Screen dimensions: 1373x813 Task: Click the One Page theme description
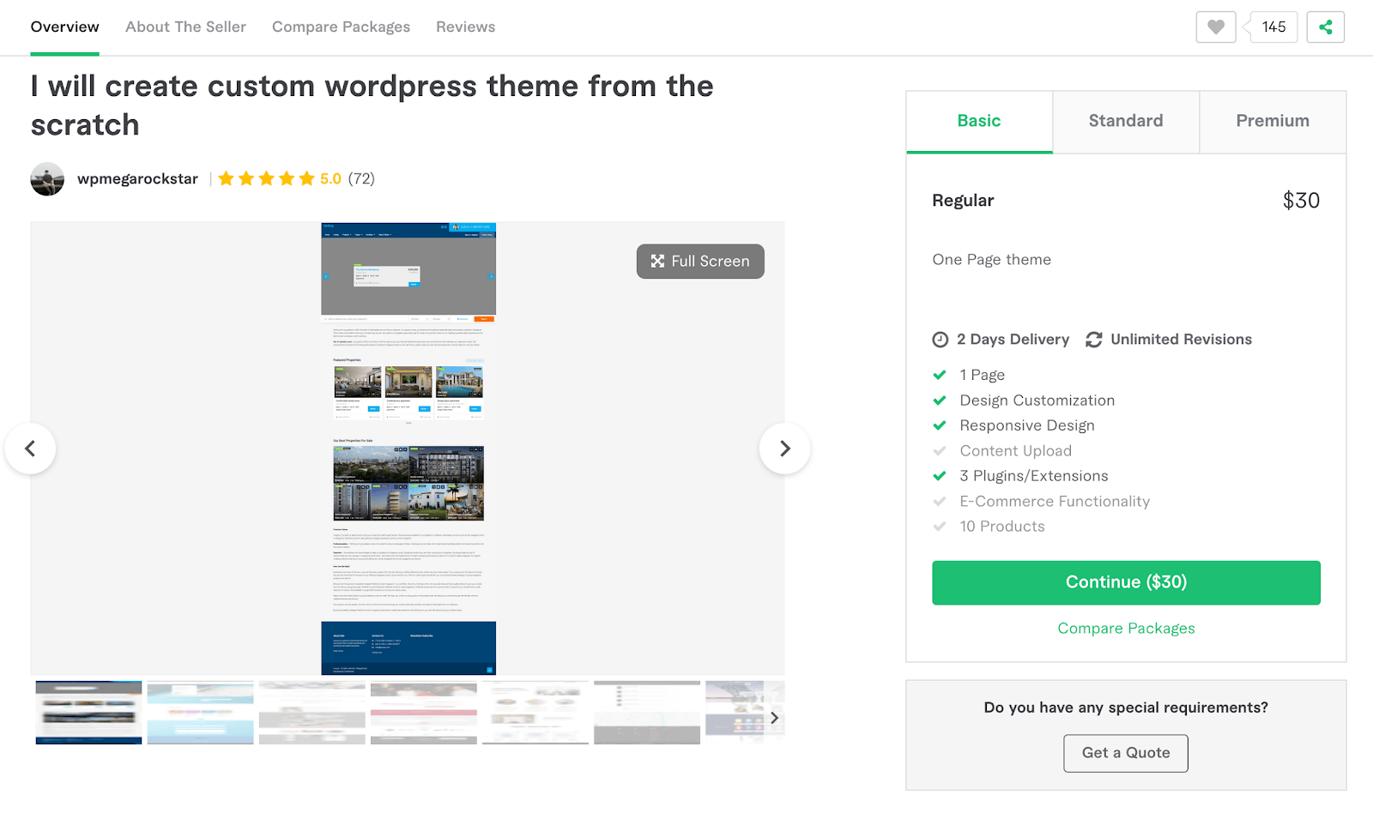tap(991, 260)
